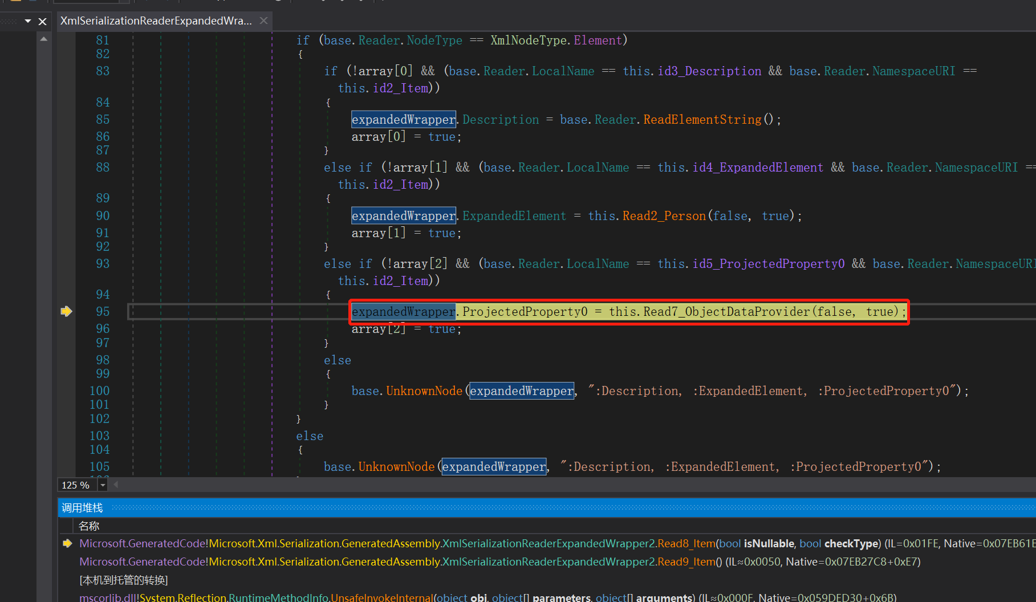Click the Read7_ObjectDataProvider method call on line 95
Screen dimensions: 1036x602
pos(726,312)
